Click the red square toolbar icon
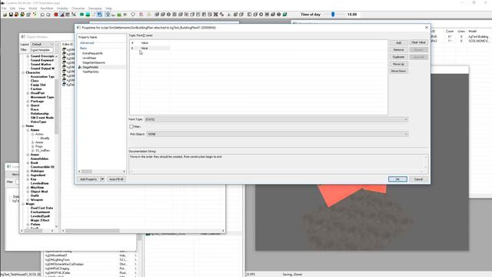492x277 pixels. [x=56, y=15]
